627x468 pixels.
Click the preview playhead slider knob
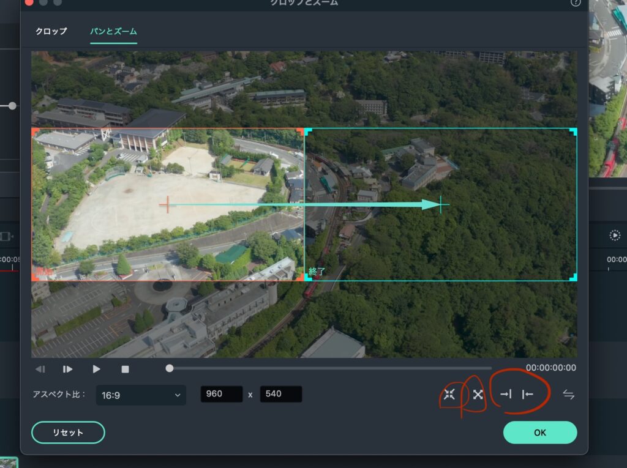pos(170,368)
